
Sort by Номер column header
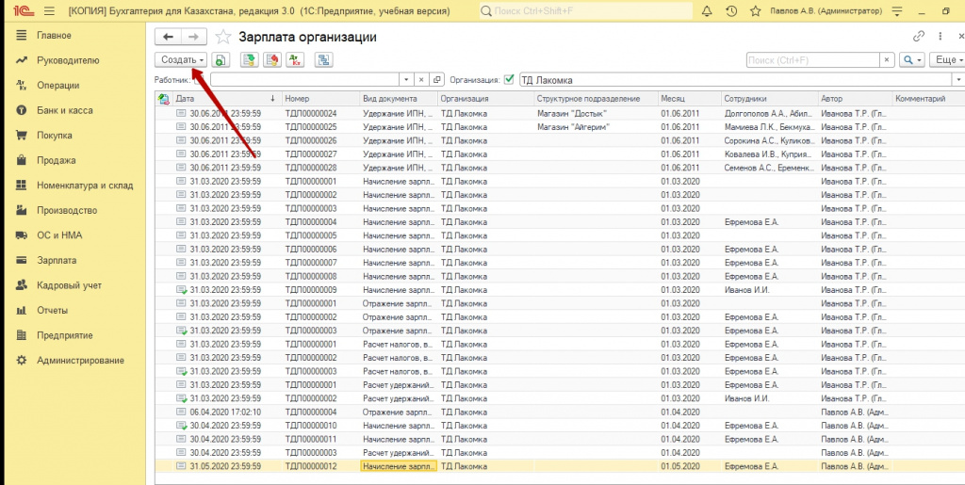click(320, 98)
